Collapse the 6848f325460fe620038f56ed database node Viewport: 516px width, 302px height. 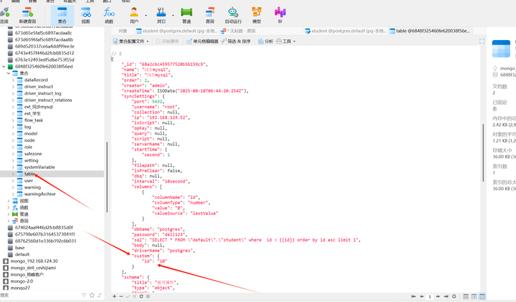[4, 67]
